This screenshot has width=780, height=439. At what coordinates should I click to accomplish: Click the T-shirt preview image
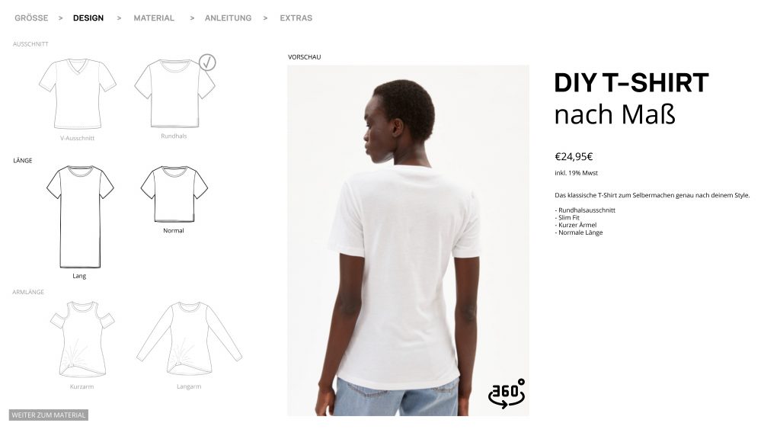408,240
